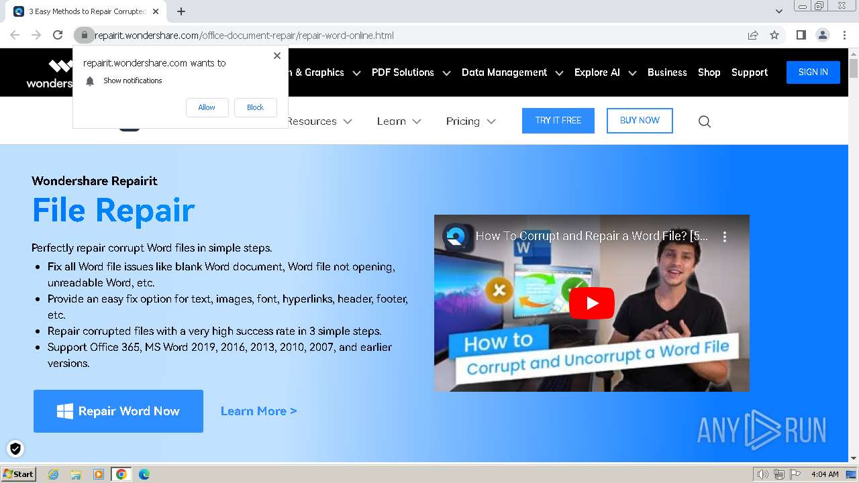The height and width of the screenshot is (483, 859).
Task: Click the Wondershare logo
Action: 50,73
